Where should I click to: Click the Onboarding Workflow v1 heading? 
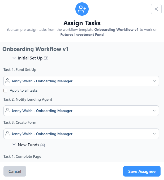[35, 49]
